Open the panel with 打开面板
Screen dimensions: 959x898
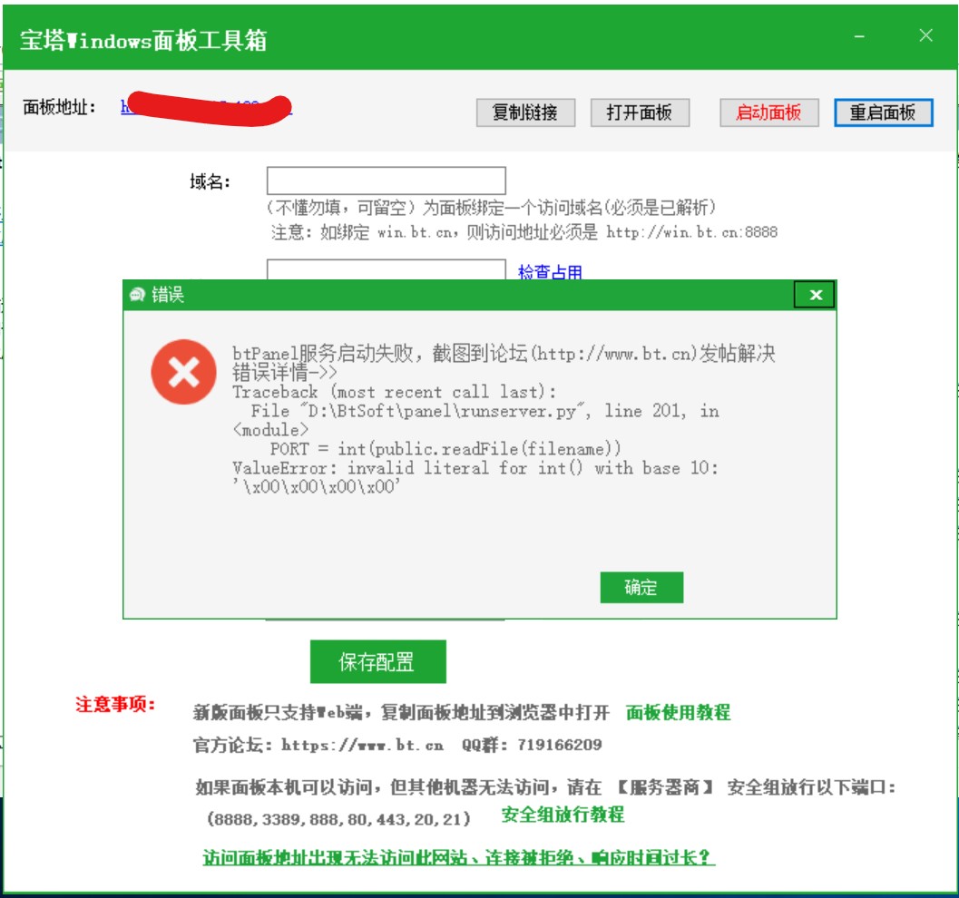pos(640,112)
